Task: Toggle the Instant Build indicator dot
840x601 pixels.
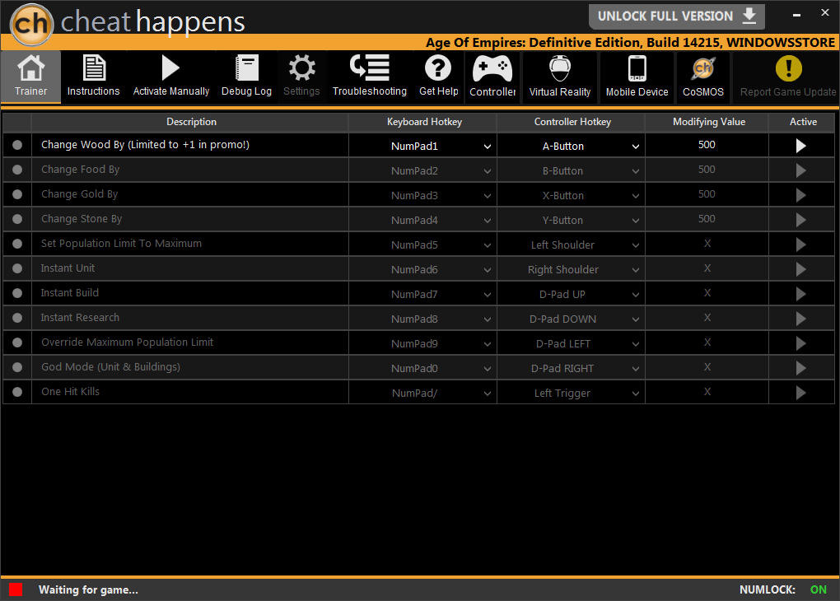Action: click(x=17, y=293)
